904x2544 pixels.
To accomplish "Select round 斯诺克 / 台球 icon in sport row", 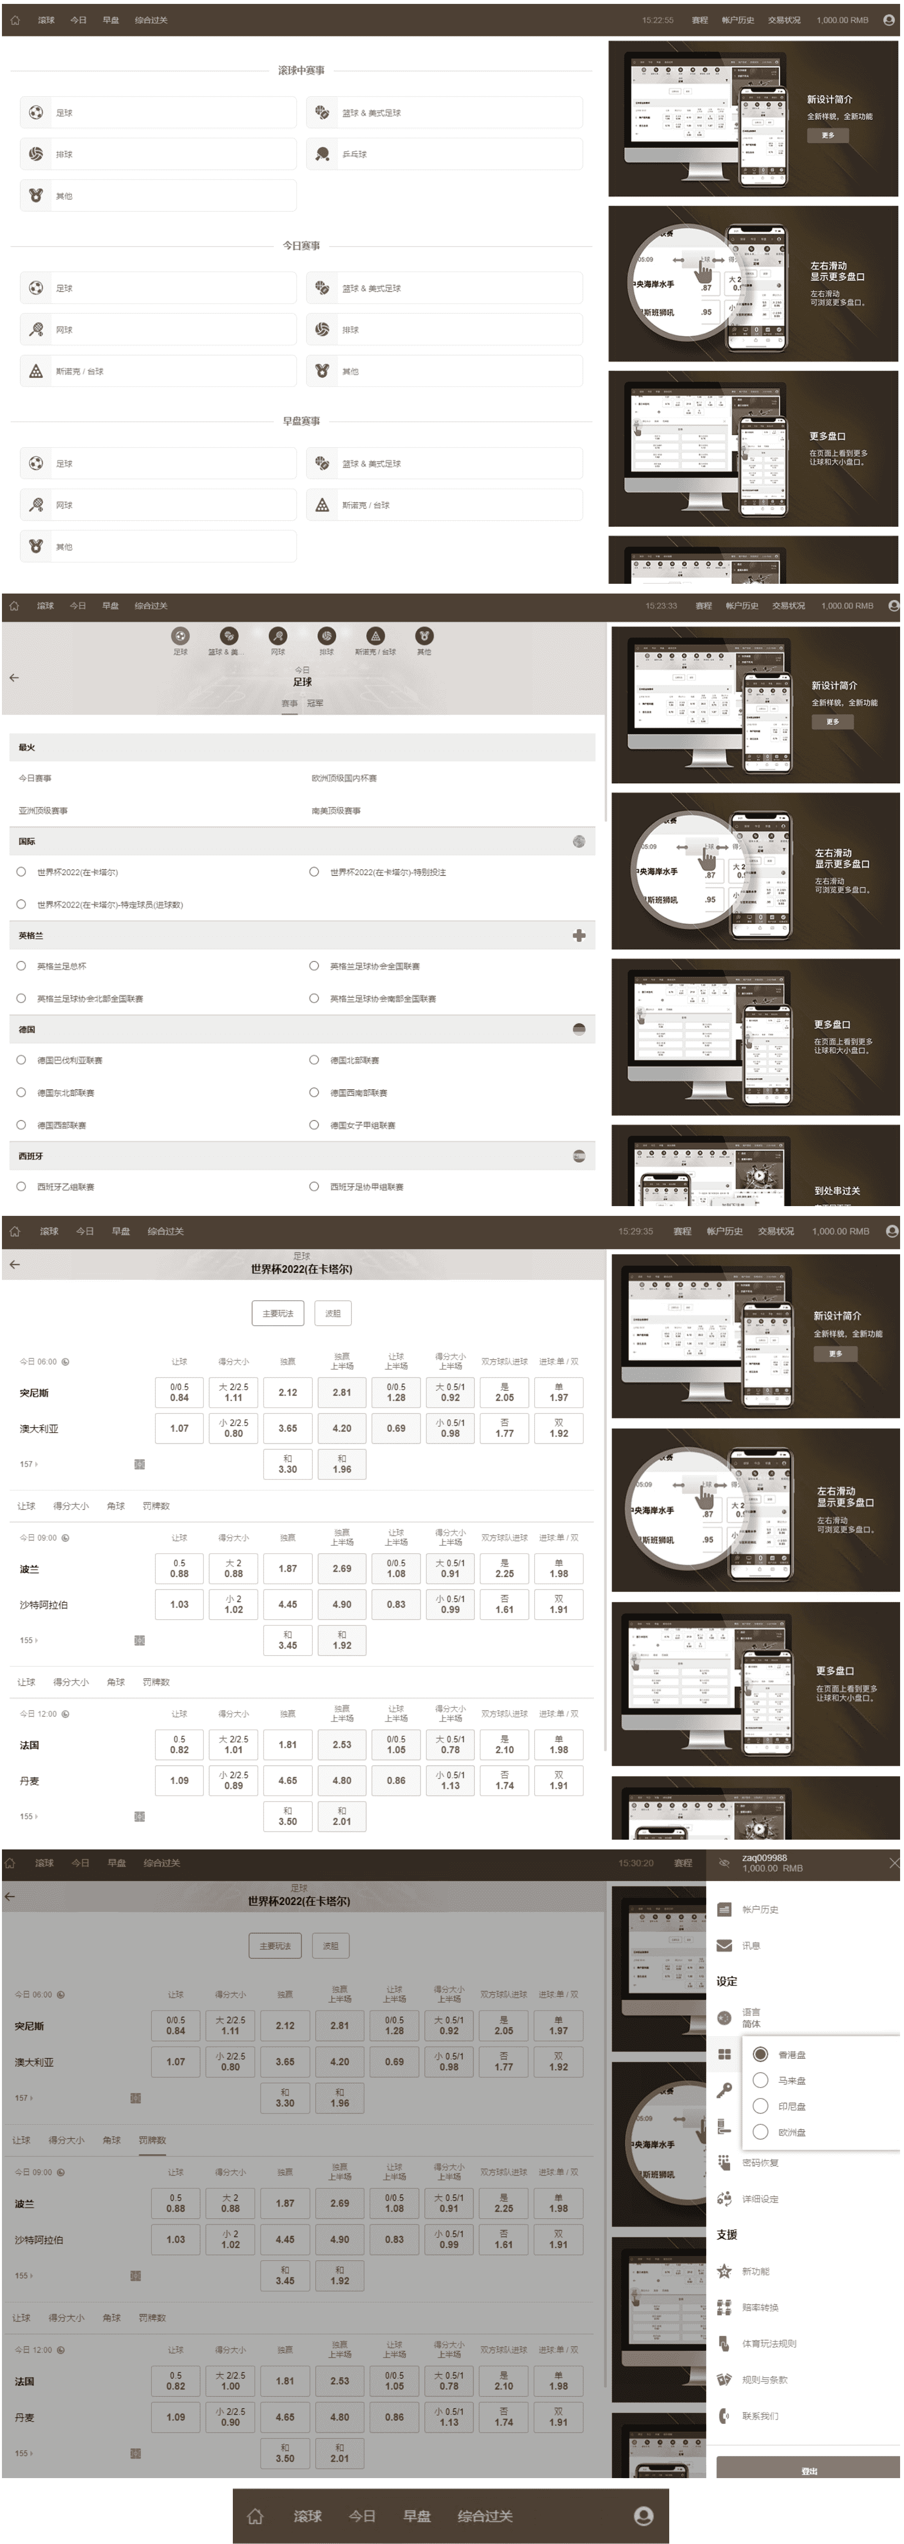I will (x=374, y=636).
